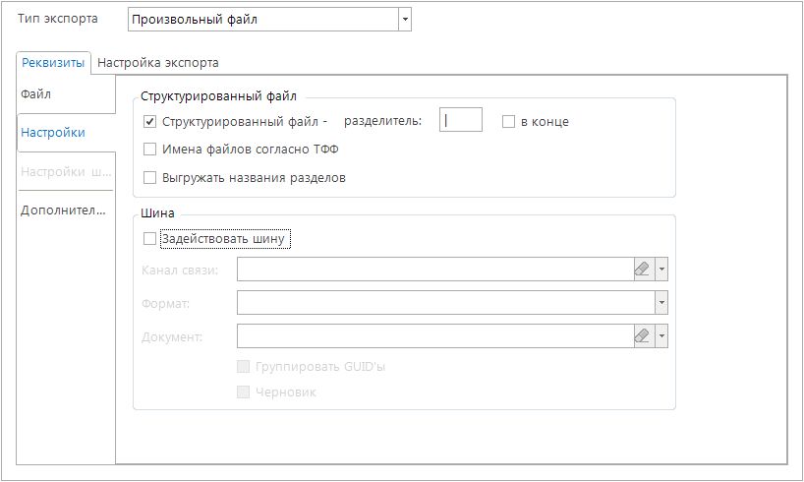Image resolution: width=804 pixels, height=482 pixels.
Task: Click the eraser icon in Канал связи field
Action: coord(641,270)
